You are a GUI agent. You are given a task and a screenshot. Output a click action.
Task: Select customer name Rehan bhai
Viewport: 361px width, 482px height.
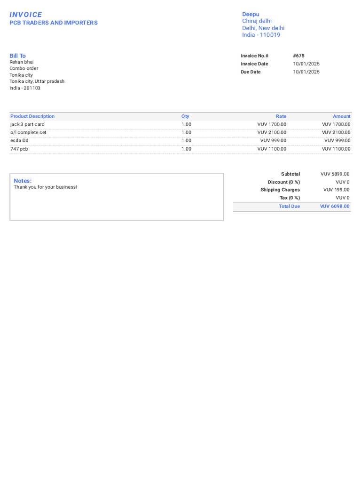[22, 62]
